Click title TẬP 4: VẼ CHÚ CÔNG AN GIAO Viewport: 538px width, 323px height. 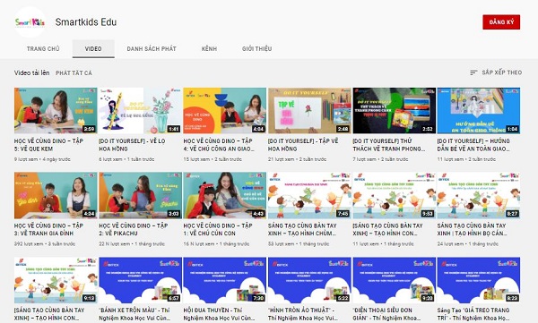tap(219, 145)
